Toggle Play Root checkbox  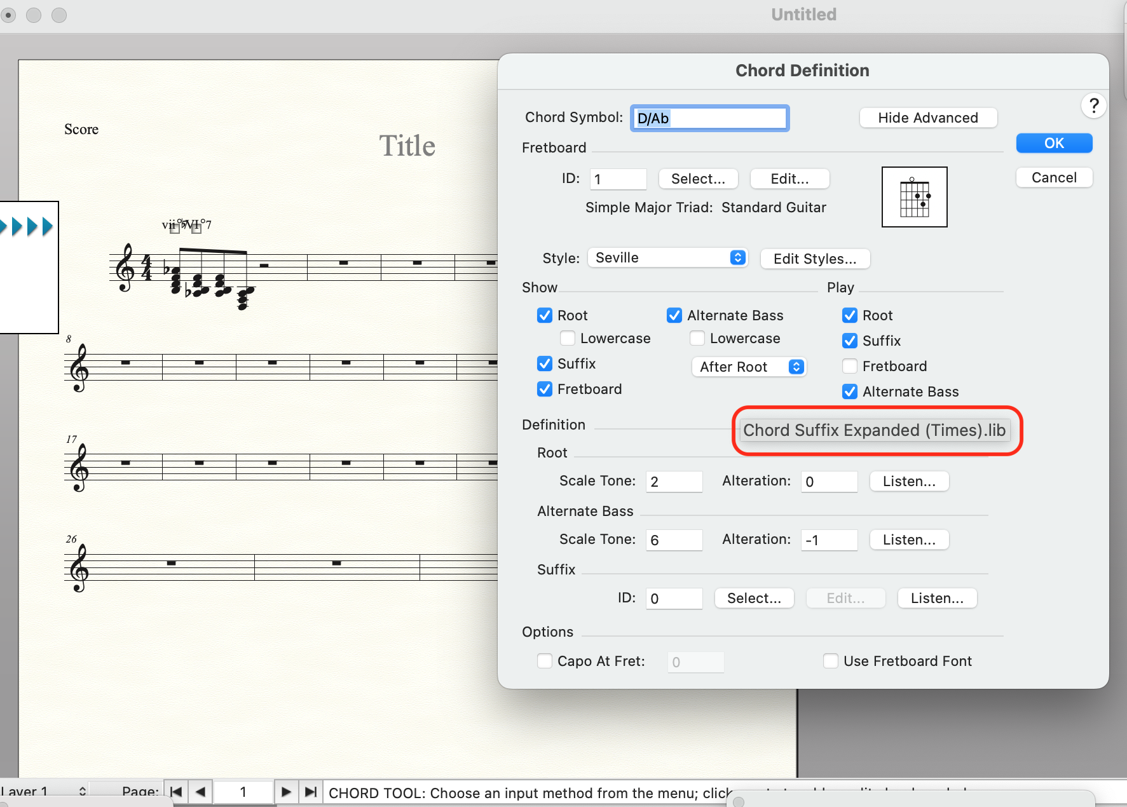point(850,315)
